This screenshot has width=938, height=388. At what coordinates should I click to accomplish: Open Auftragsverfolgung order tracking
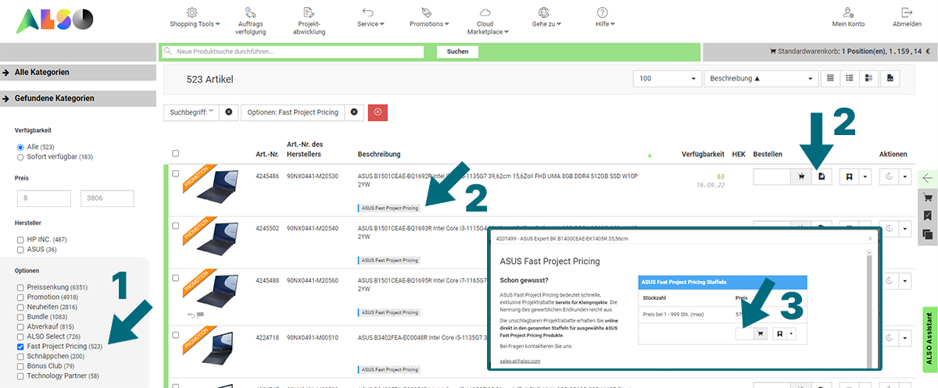(252, 21)
